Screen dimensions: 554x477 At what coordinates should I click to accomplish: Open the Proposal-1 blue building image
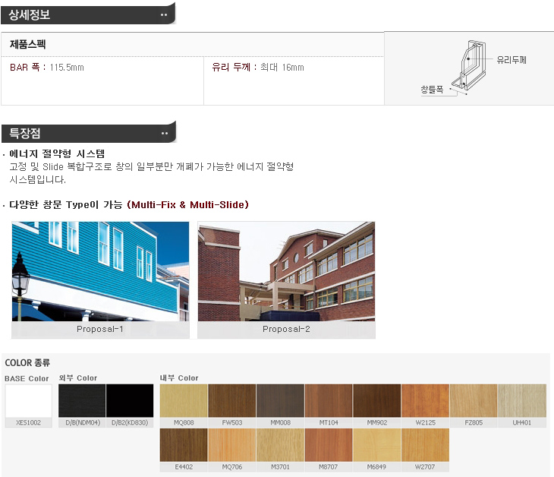click(100, 271)
